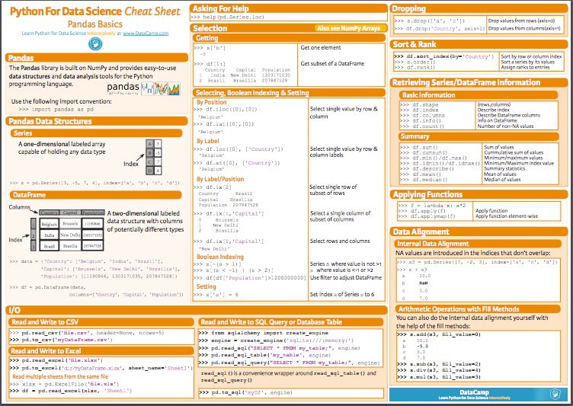Select the 'df.applymap(f)' code line
The width and height of the screenshot is (573, 406).
[427, 216]
